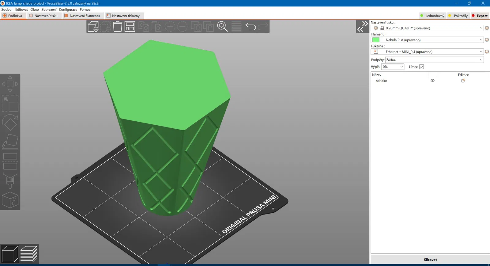Open the 0.20mm QUALITY print preset dropdown

pyautogui.click(x=427, y=28)
